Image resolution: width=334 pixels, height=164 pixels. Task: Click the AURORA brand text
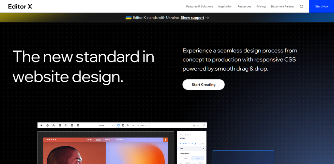51,140
